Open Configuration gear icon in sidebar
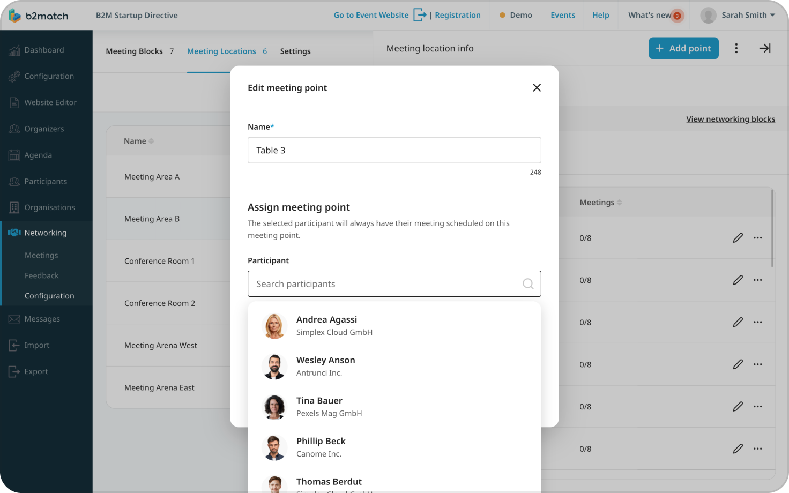Screen dimensions: 789x493 pyautogui.click(x=14, y=77)
